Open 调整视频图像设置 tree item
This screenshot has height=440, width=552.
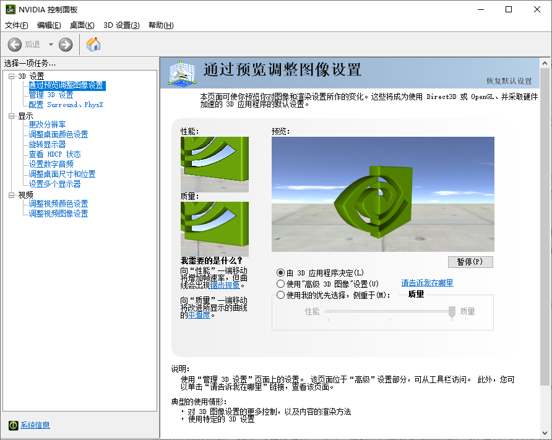(58, 214)
